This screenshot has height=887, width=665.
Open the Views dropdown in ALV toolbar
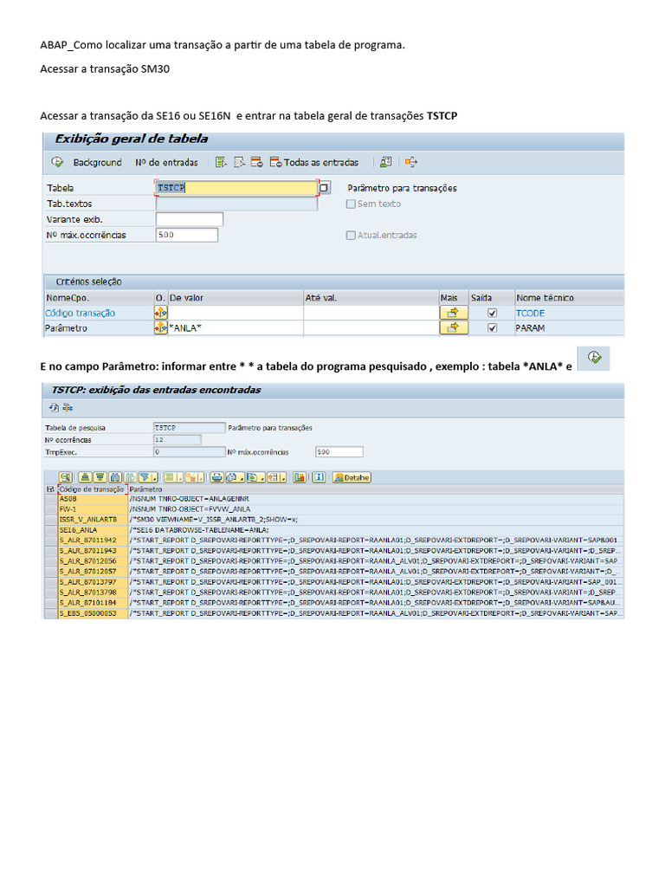pyautogui.click(x=235, y=477)
